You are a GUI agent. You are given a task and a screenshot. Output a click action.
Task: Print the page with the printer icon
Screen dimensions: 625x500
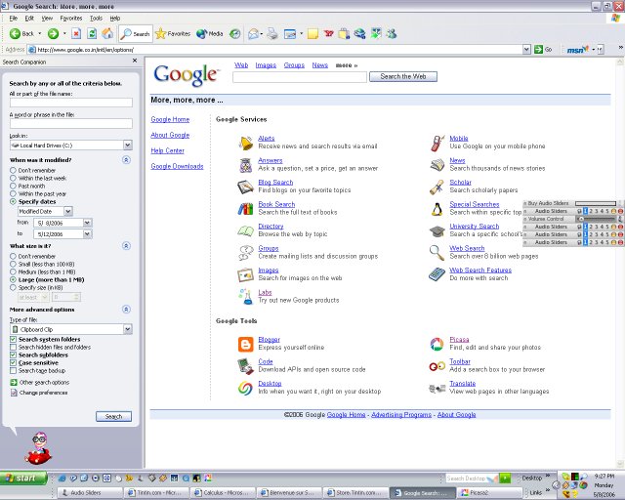[272, 34]
